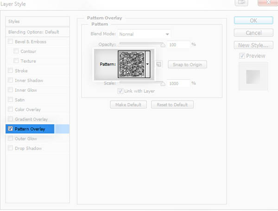Open the Blend Mode dropdown
Screen dimensions: 278x211
pos(144,34)
